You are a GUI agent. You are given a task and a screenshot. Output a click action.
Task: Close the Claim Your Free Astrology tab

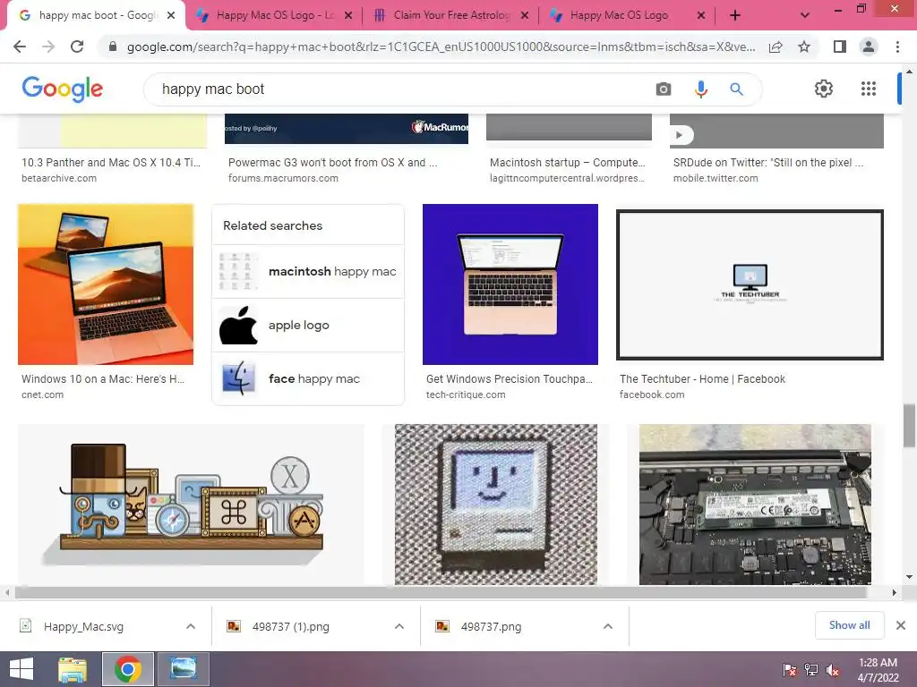pos(525,16)
